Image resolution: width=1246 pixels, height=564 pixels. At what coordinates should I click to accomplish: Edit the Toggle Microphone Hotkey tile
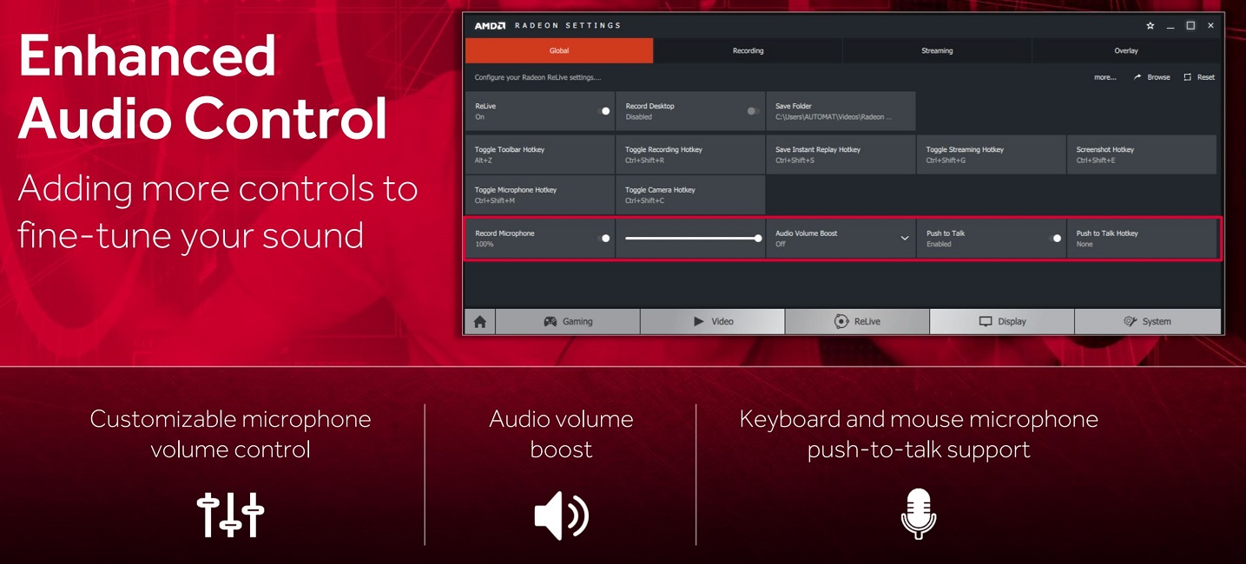[x=540, y=195]
